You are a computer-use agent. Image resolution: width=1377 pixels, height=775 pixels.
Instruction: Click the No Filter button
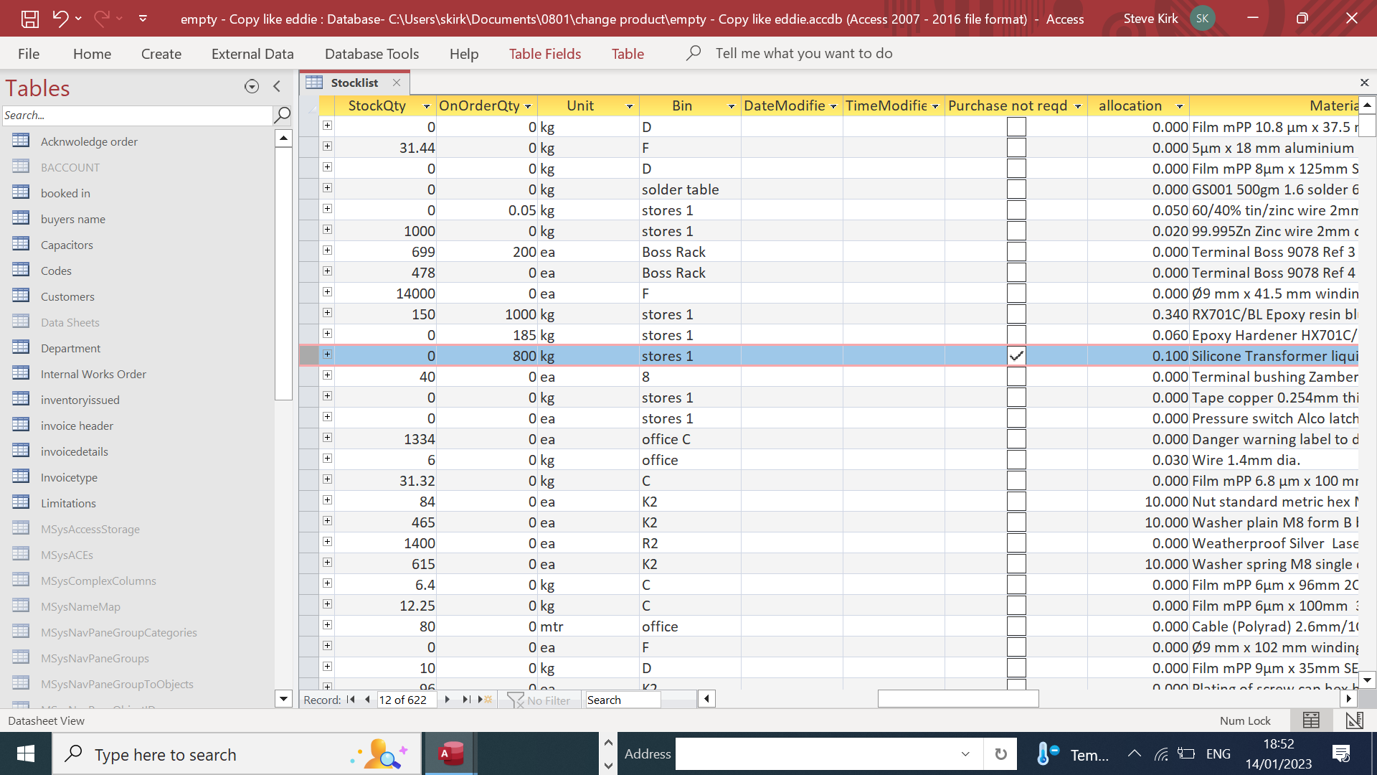pos(539,700)
